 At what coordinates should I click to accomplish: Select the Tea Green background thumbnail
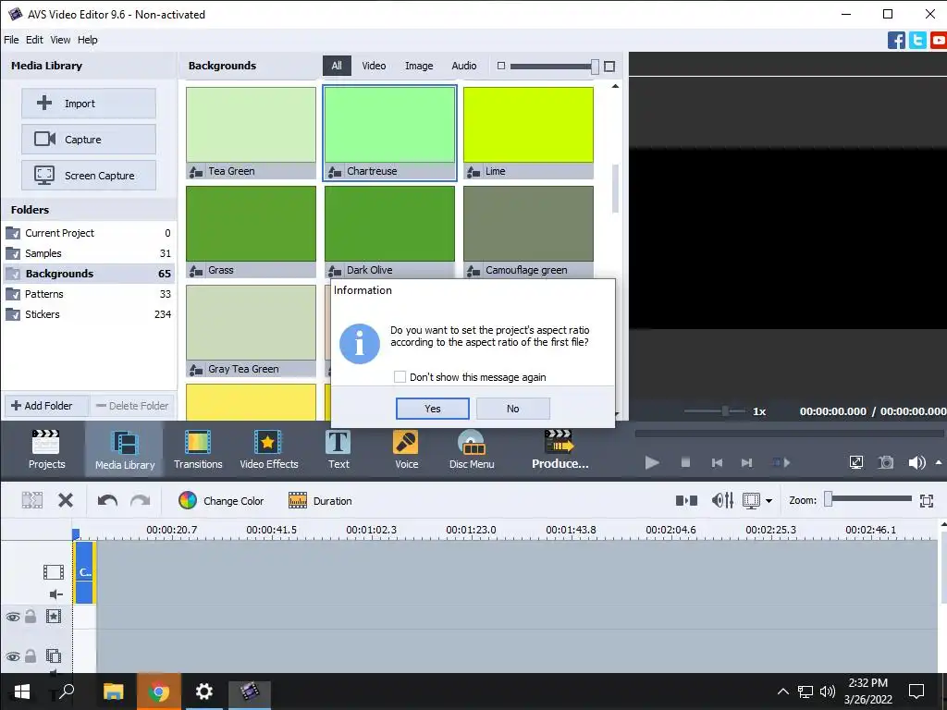[x=251, y=133]
